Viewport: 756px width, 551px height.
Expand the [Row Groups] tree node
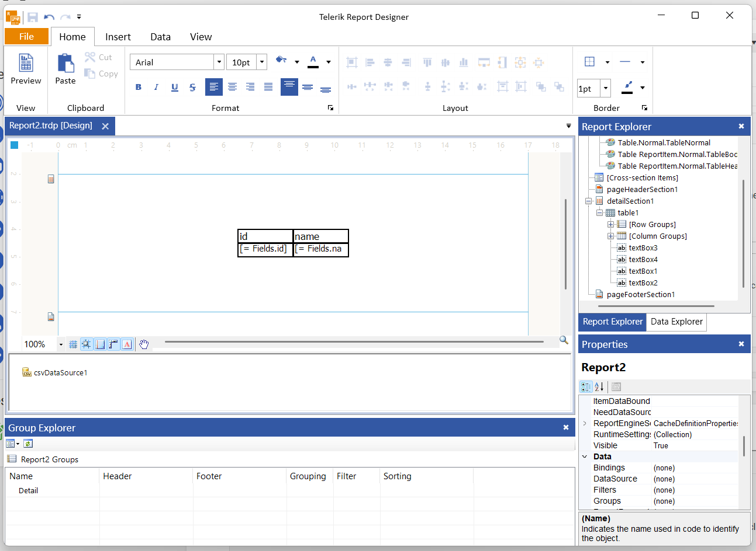(x=610, y=224)
